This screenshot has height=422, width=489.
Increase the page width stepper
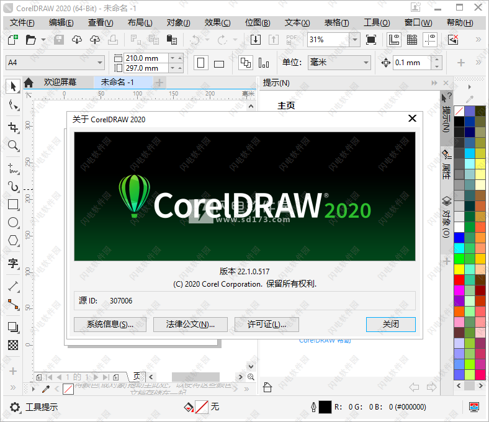[x=180, y=58]
